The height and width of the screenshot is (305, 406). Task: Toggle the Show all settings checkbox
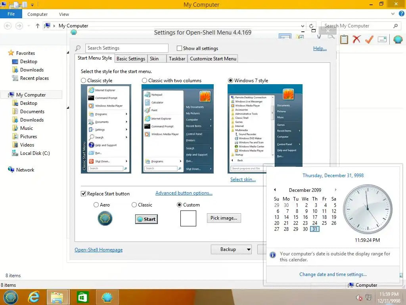179,48
